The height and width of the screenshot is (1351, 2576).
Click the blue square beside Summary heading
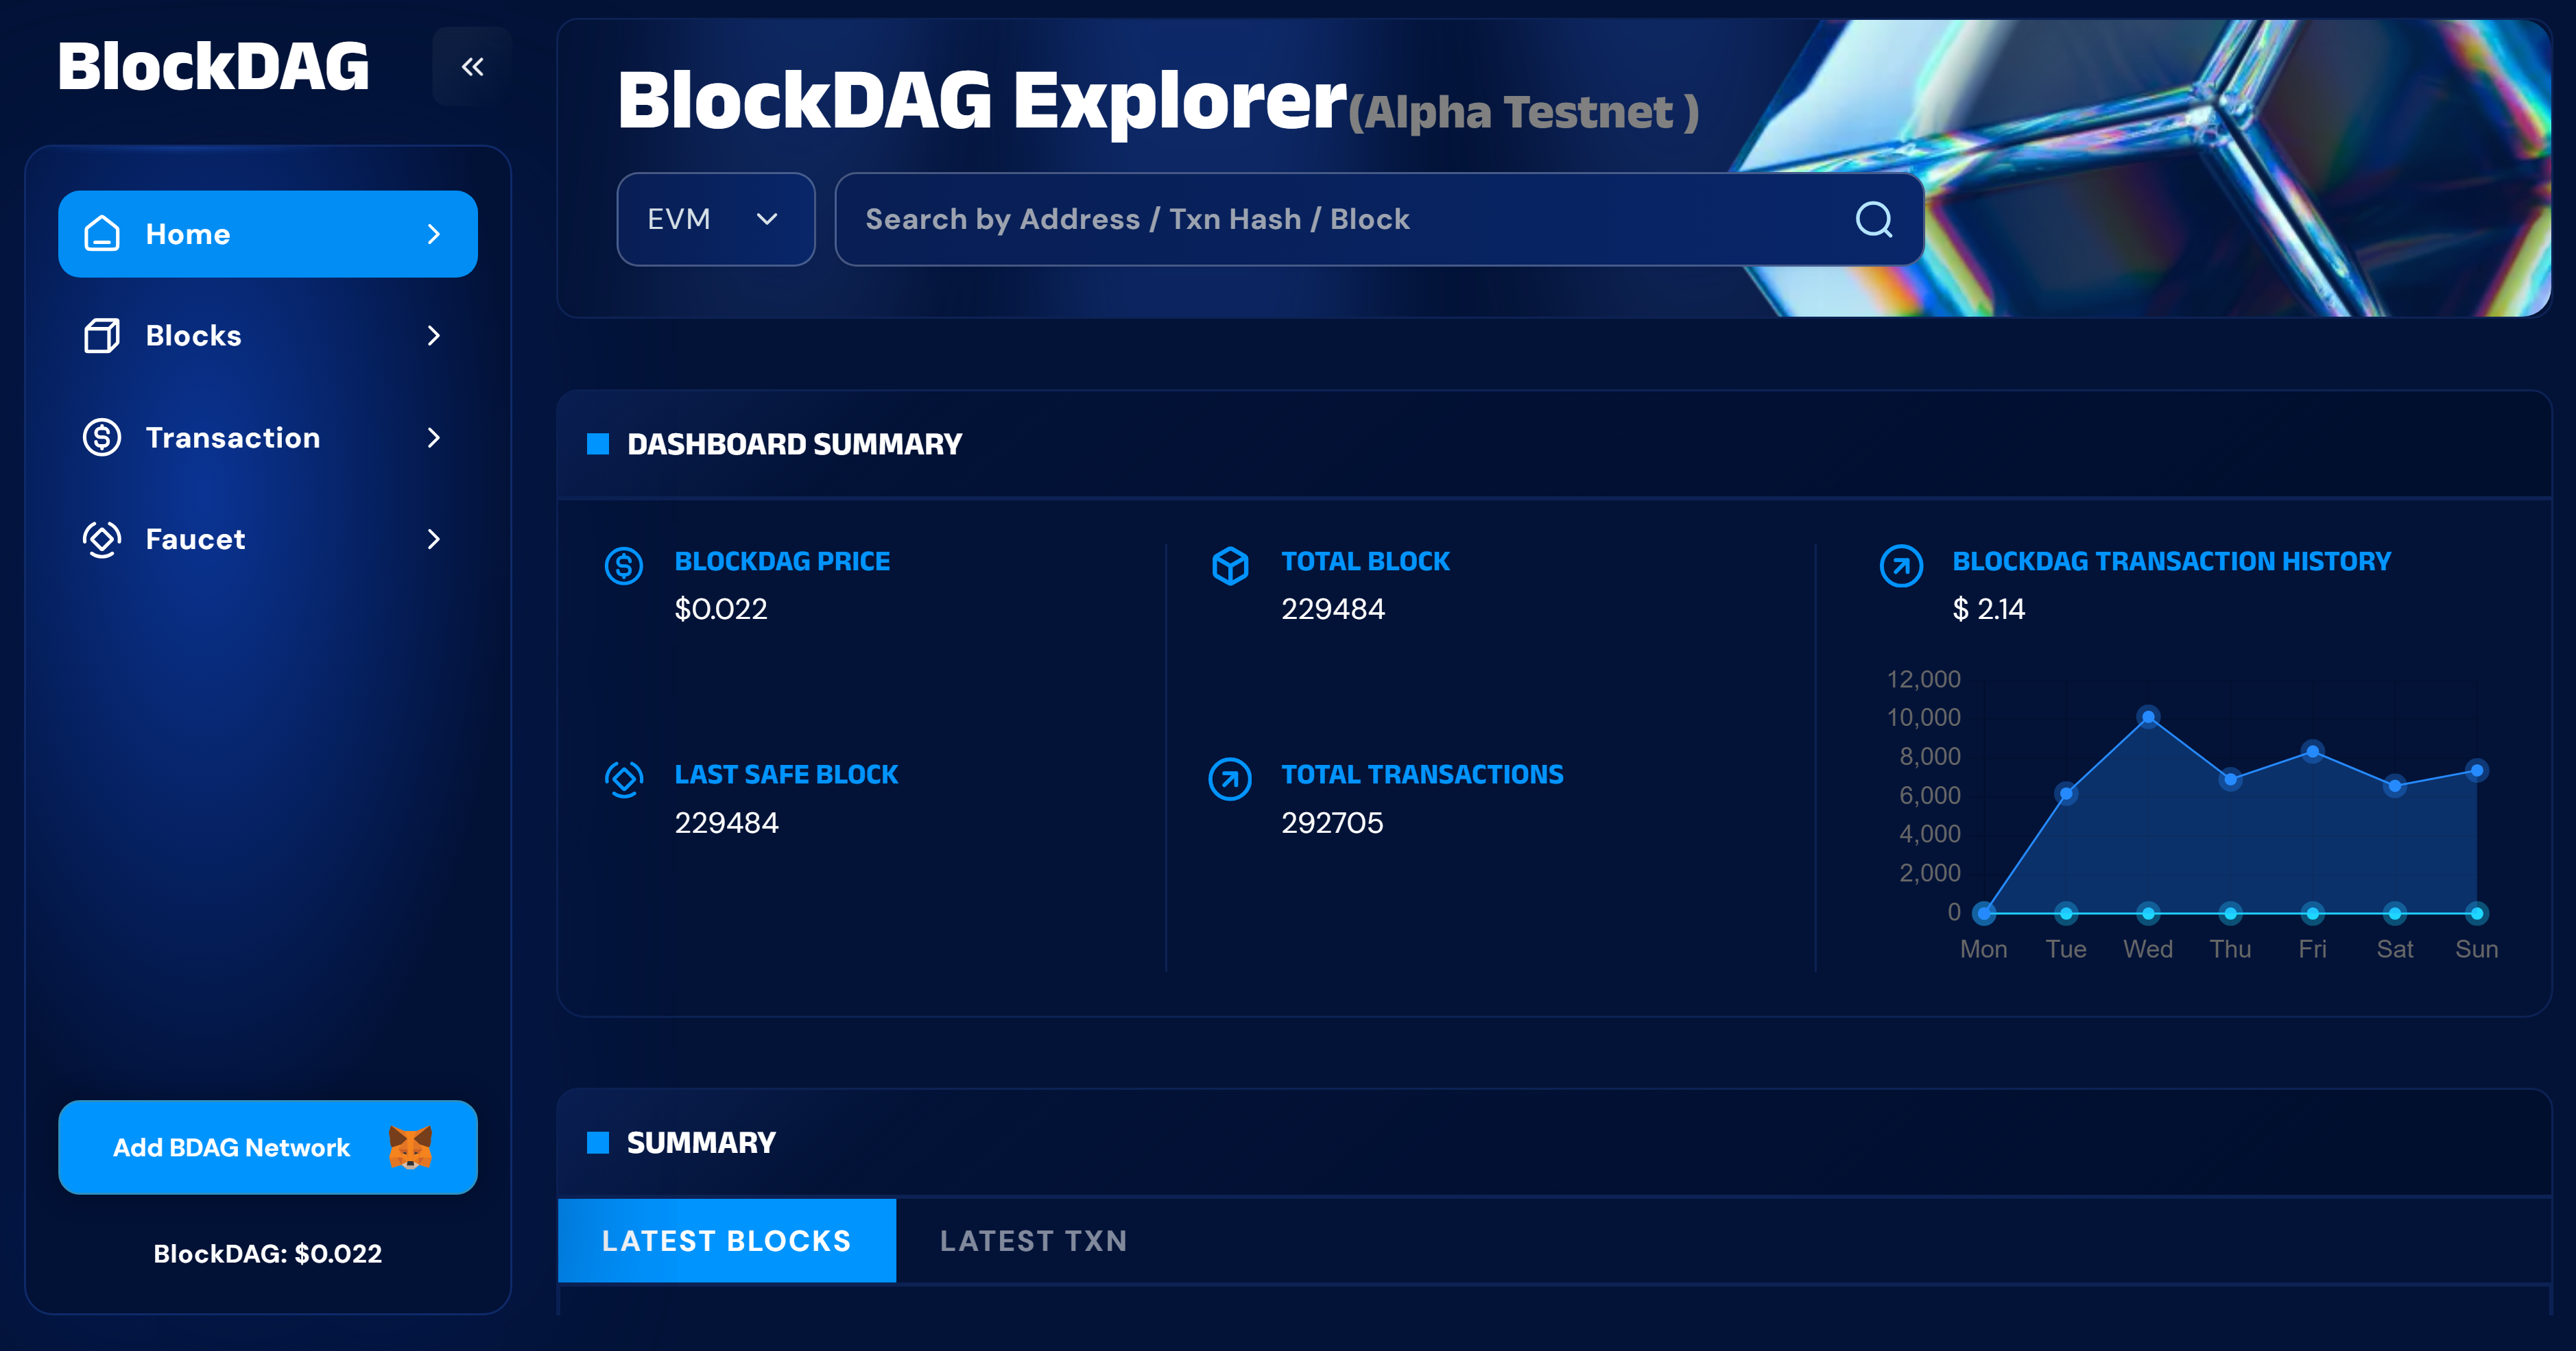click(x=598, y=1142)
